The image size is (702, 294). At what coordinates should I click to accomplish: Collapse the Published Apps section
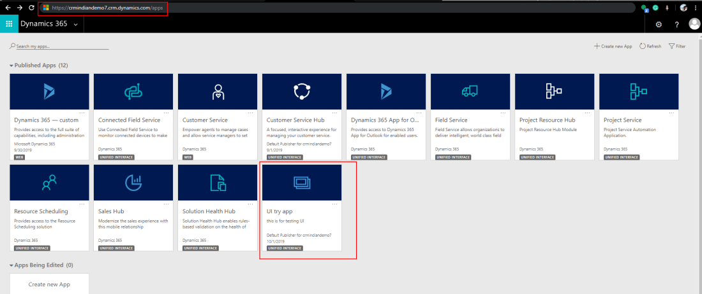pyautogui.click(x=11, y=66)
